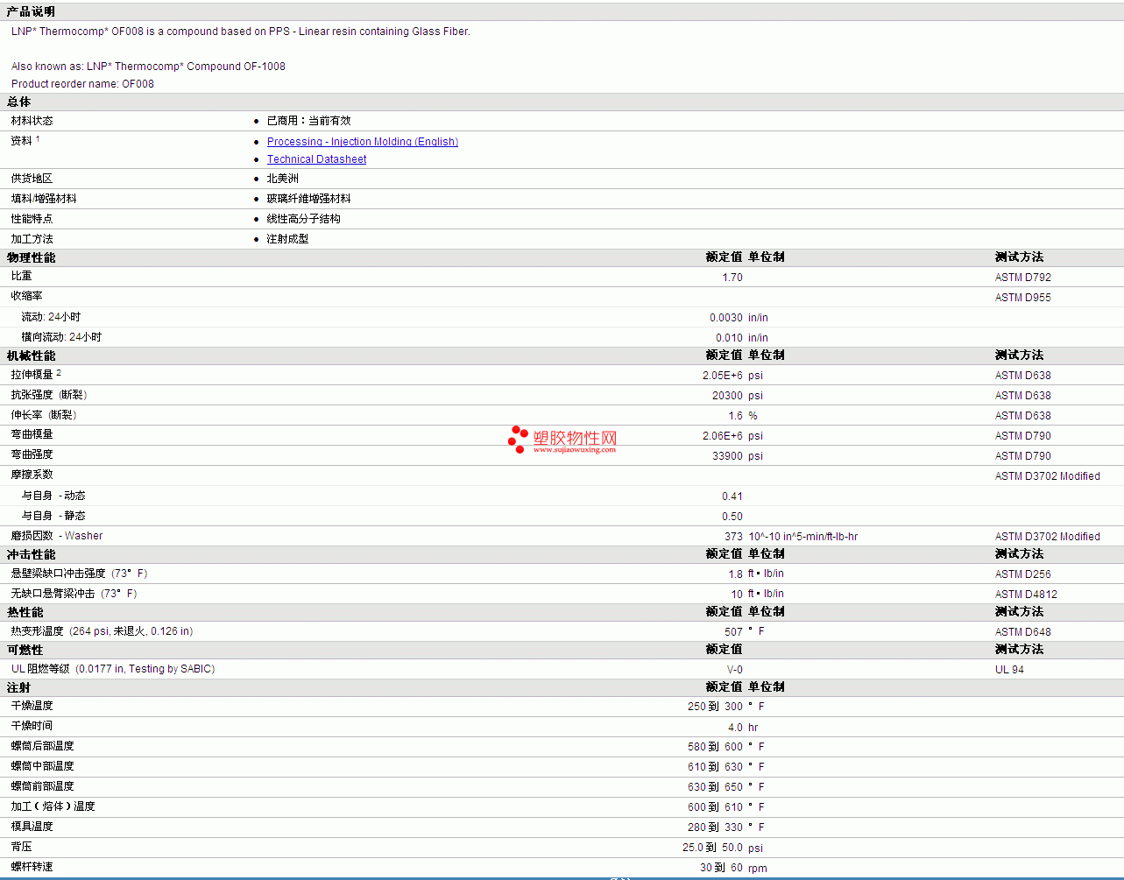Select the 螺筒前部温度 row label
The height and width of the screenshot is (880, 1124).
click(x=42, y=786)
